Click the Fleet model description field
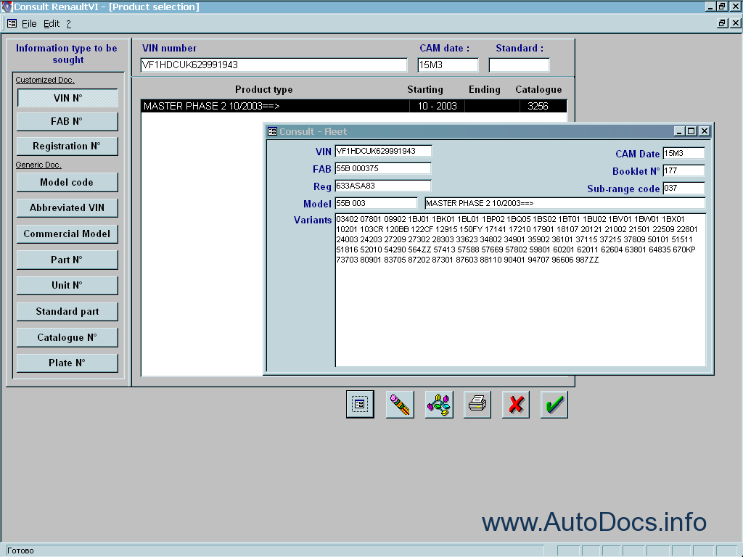Screen dimensions: 743x557 click(565, 203)
